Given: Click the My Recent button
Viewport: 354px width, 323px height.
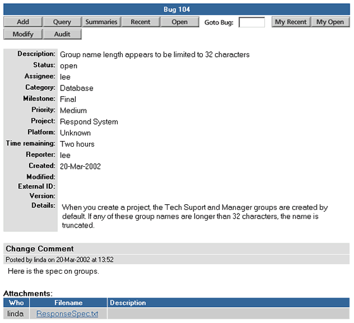Looking at the screenshot, I should coord(291,22).
